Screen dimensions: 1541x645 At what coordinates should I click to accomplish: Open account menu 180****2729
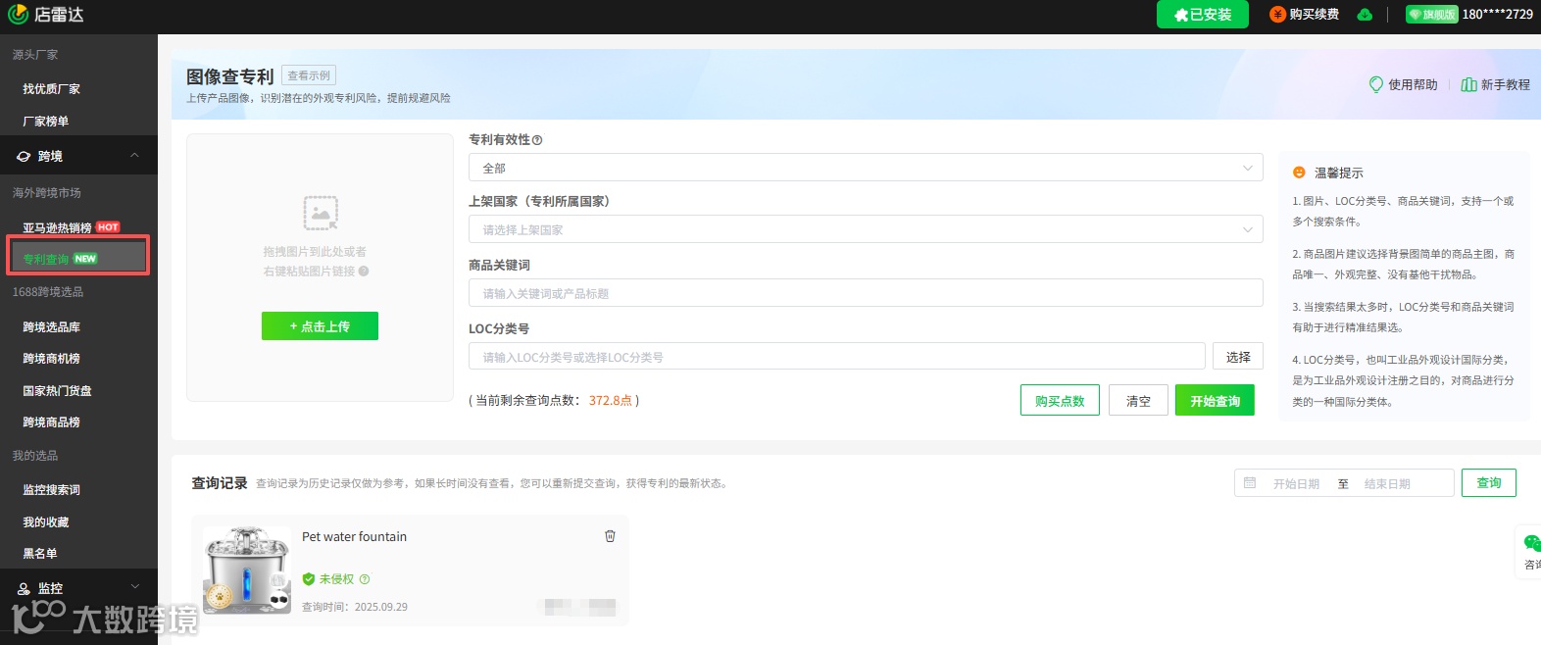pyautogui.click(x=1497, y=15)
